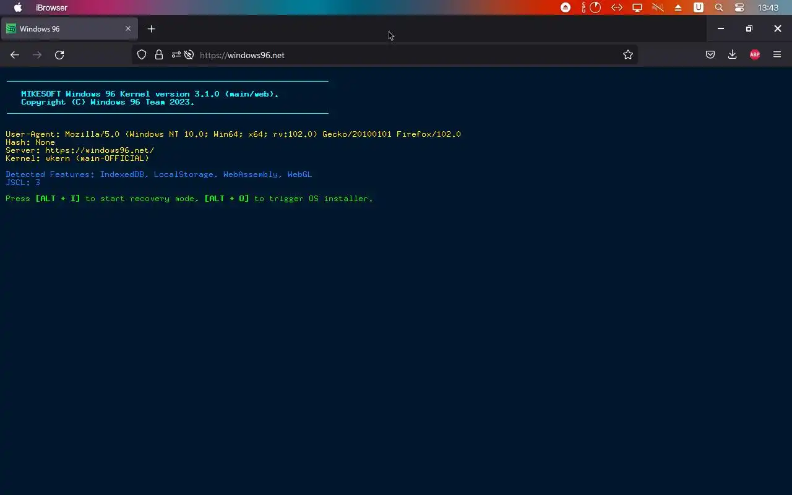Image resolution: width=792 pixels, height=495 pixels.
Task: Open Control Center toggles icon
Action: 739,7
